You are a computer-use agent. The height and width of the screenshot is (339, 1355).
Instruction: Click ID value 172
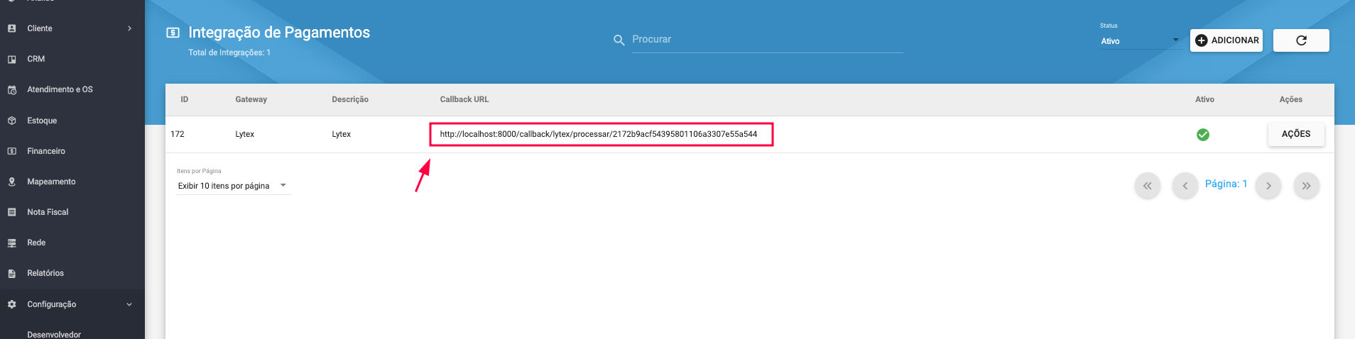178,134
